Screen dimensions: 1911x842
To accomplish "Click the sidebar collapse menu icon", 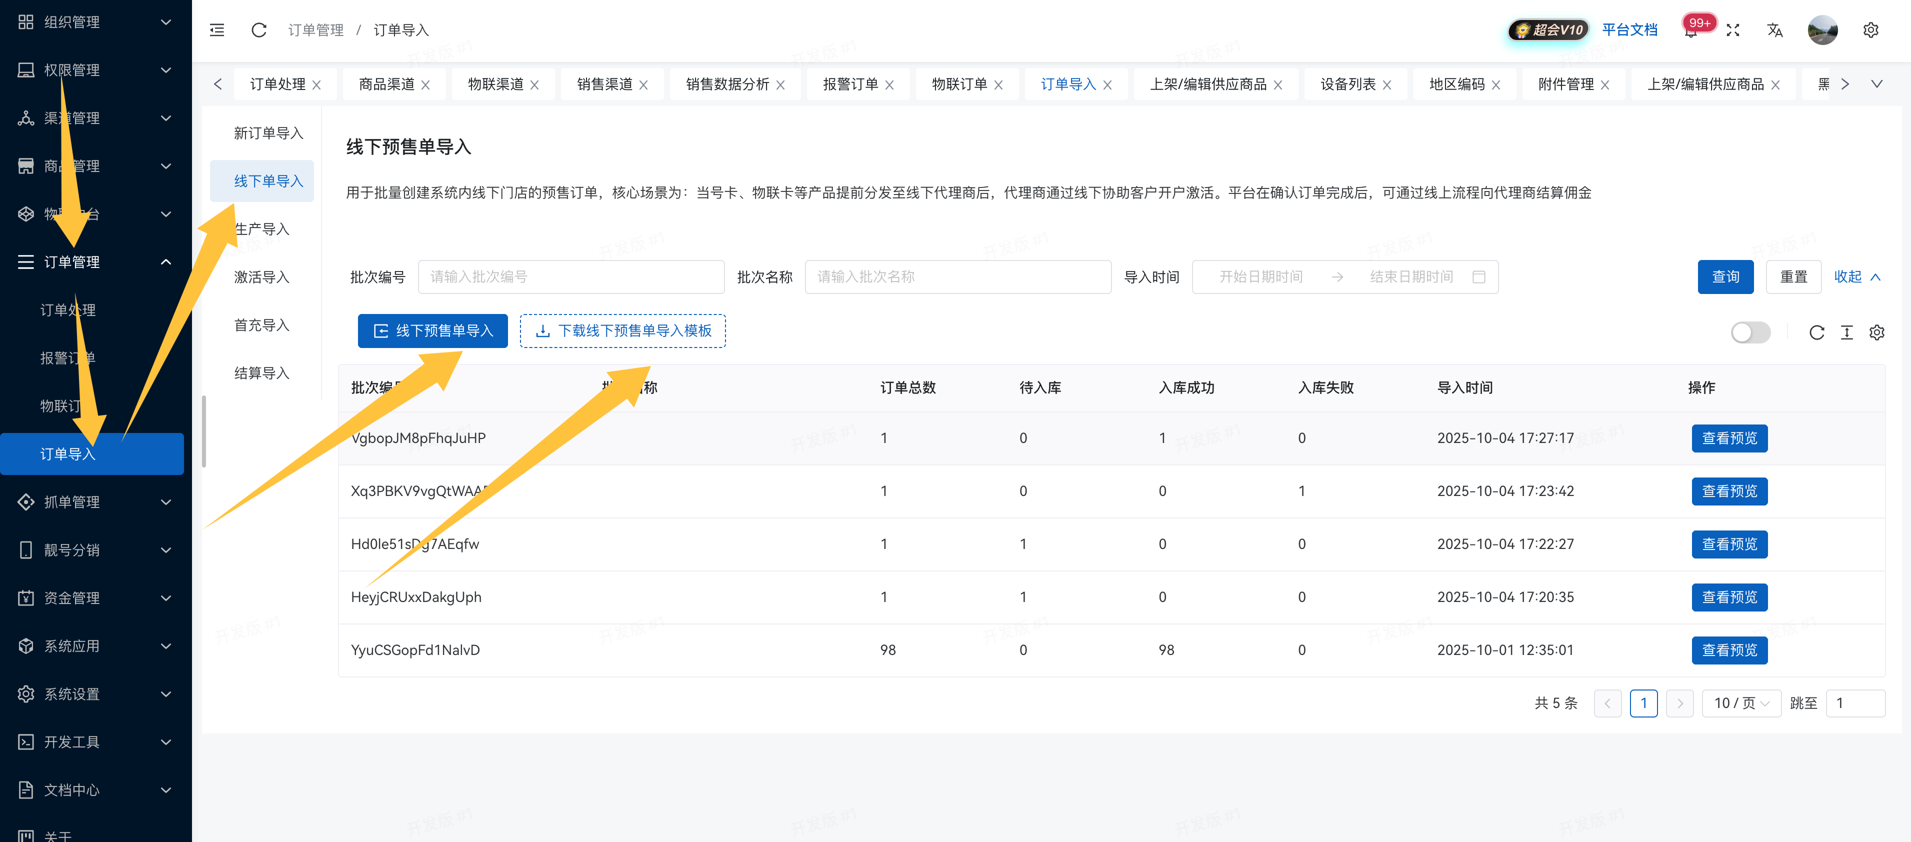I will point(216,29).
